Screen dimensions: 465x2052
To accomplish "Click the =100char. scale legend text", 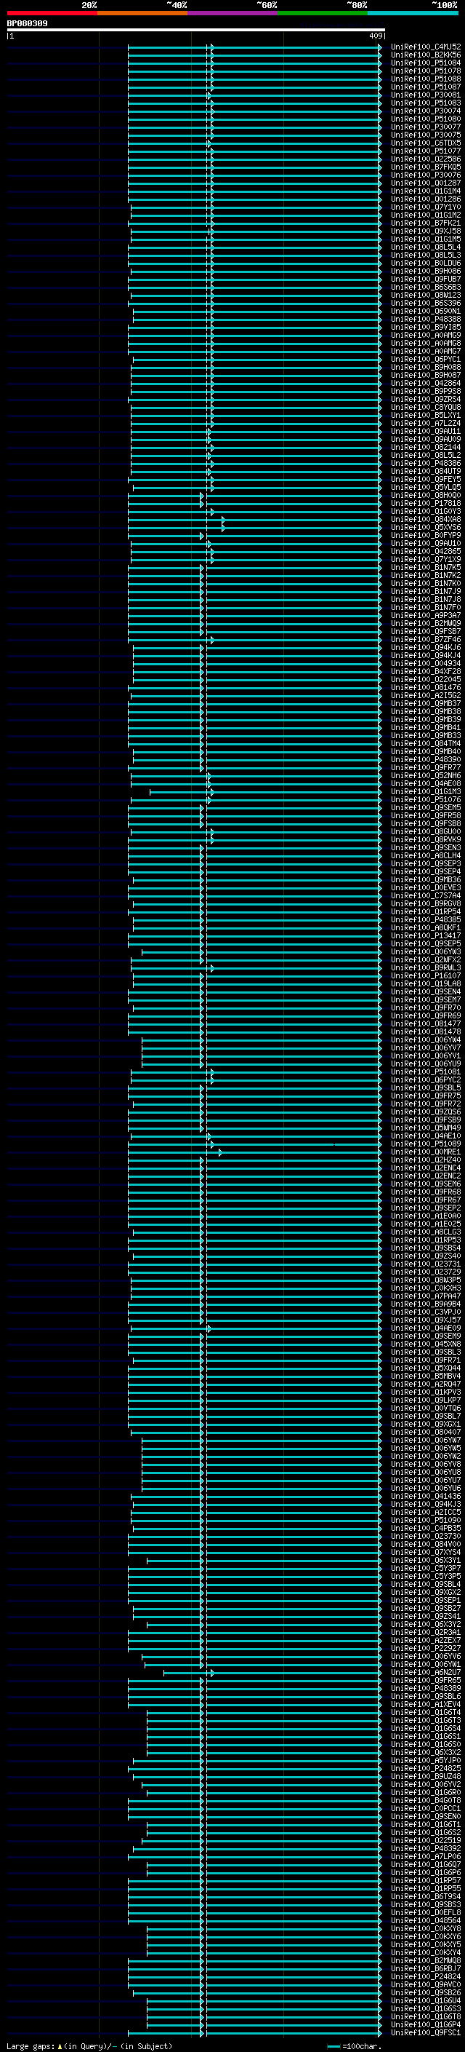I will coord(361,2045).
